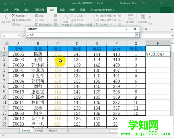Click the Use in Formula icon
This screenshot has width=174, height=138.
tap(72, 20)
